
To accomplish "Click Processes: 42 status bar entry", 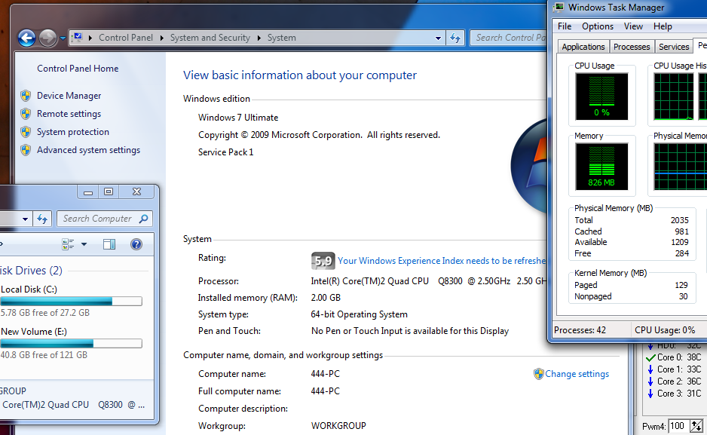I will 580,330.
